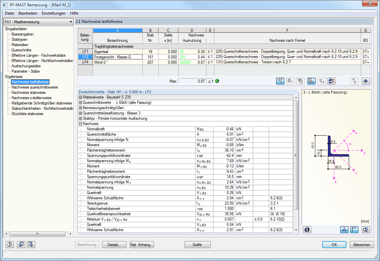Select Basisangaben in the tree
The width and height of the screenshot is (380, 261).
coord(23,34)
